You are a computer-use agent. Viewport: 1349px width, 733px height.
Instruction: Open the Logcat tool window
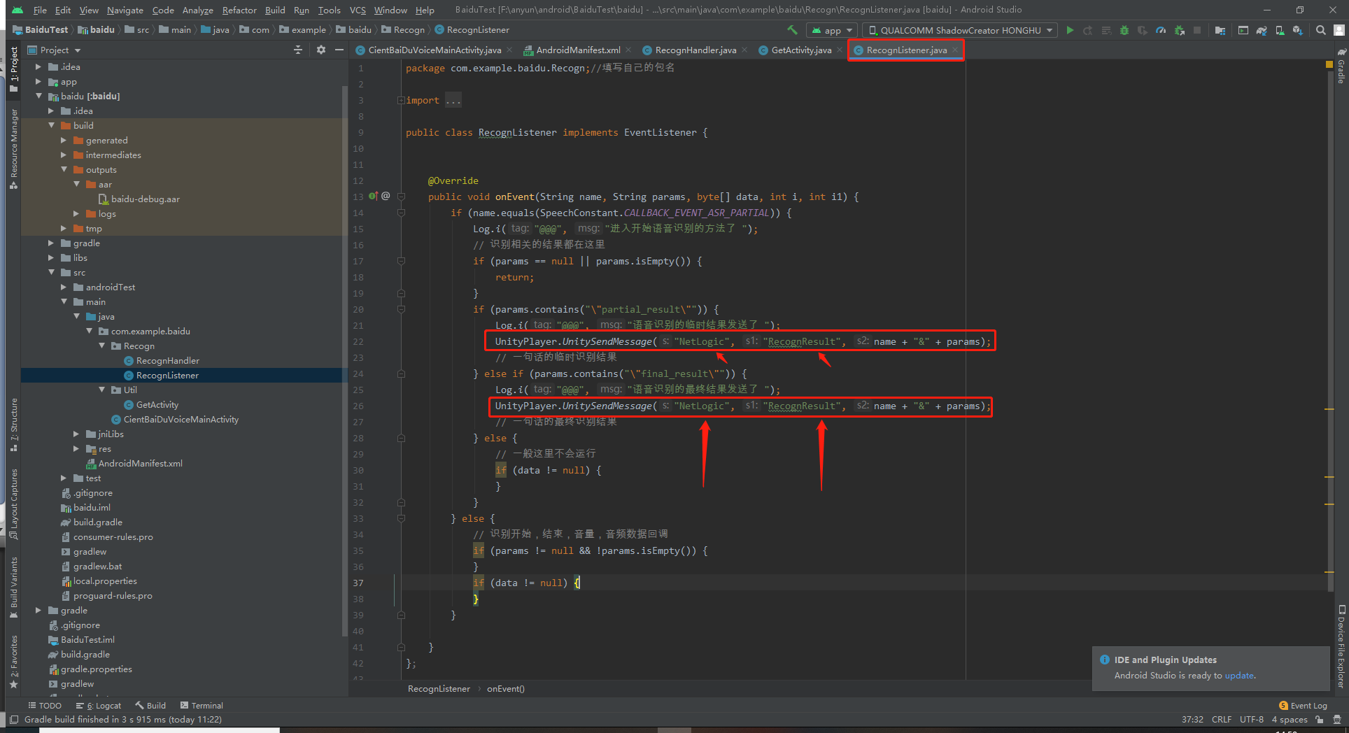pos(99,706)
